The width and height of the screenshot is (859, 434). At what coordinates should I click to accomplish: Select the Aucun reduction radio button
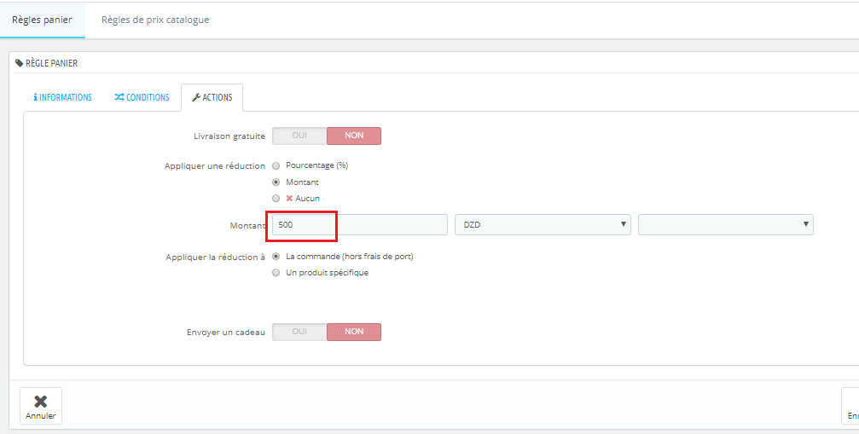click(x=276, y=199)
